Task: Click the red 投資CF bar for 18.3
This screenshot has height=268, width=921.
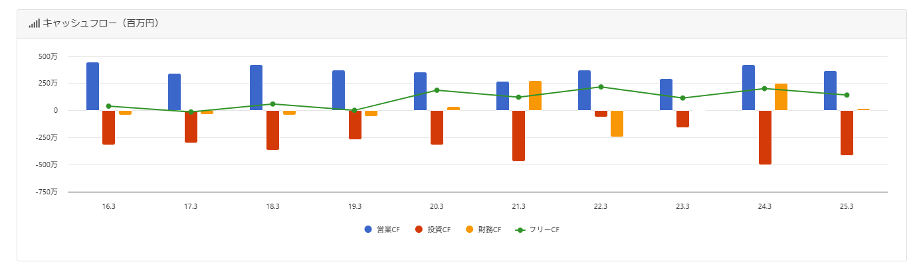Action: tap(272, 130)
